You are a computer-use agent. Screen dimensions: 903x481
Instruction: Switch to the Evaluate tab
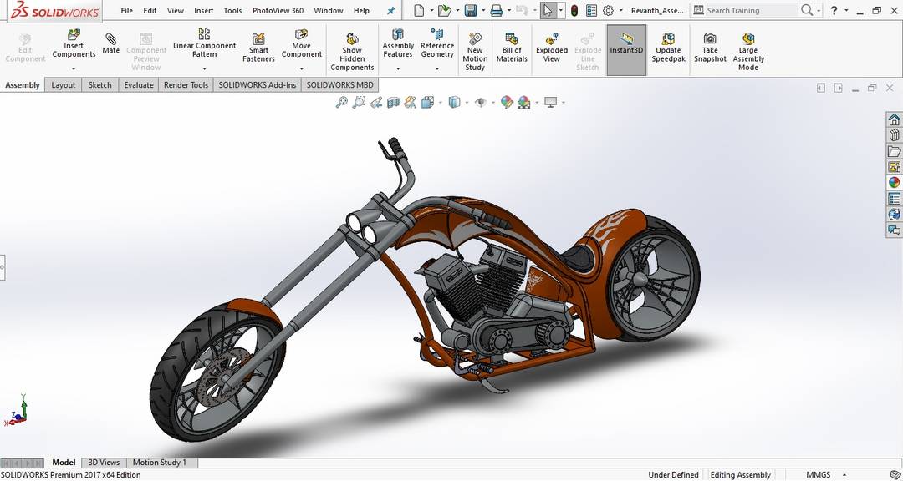point(139,85)
